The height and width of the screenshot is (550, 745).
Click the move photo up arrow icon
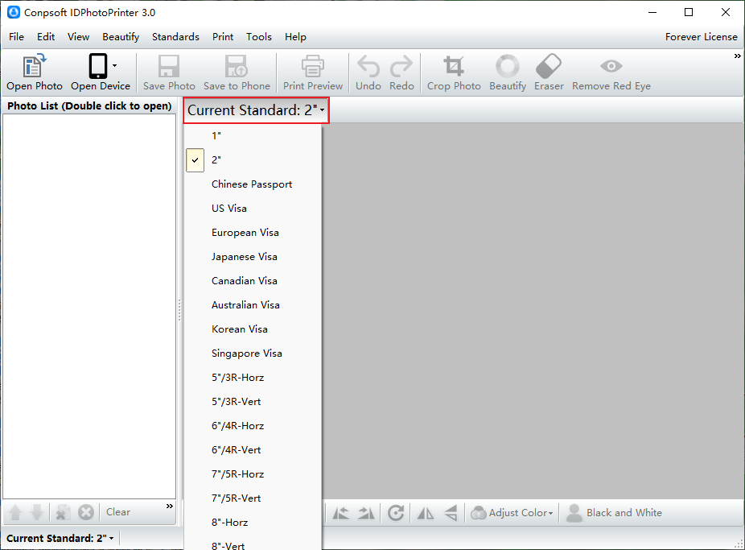(15, 512)
